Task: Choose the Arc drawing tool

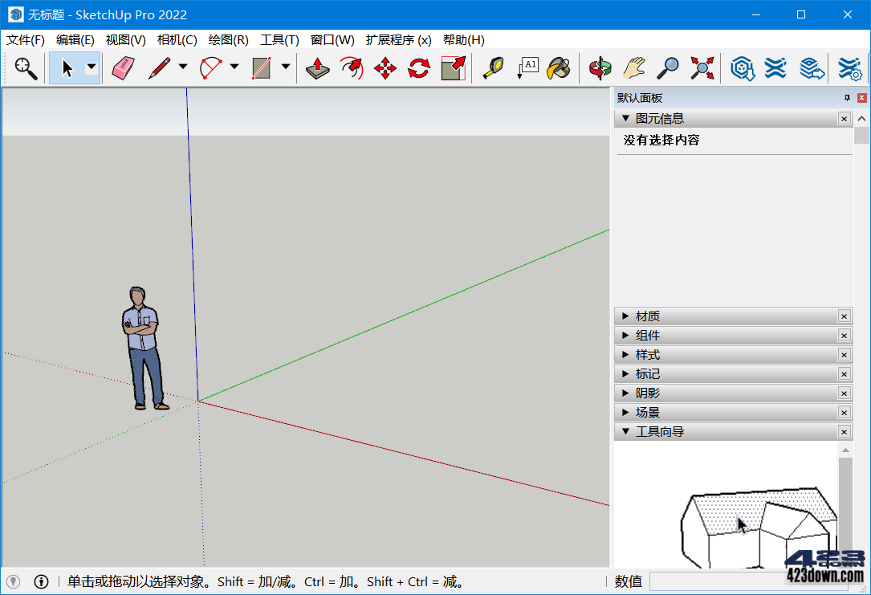Action: [x=210, y=68]
